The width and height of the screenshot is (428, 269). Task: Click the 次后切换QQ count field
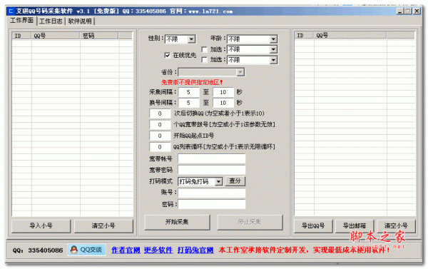tap(160, 113)
